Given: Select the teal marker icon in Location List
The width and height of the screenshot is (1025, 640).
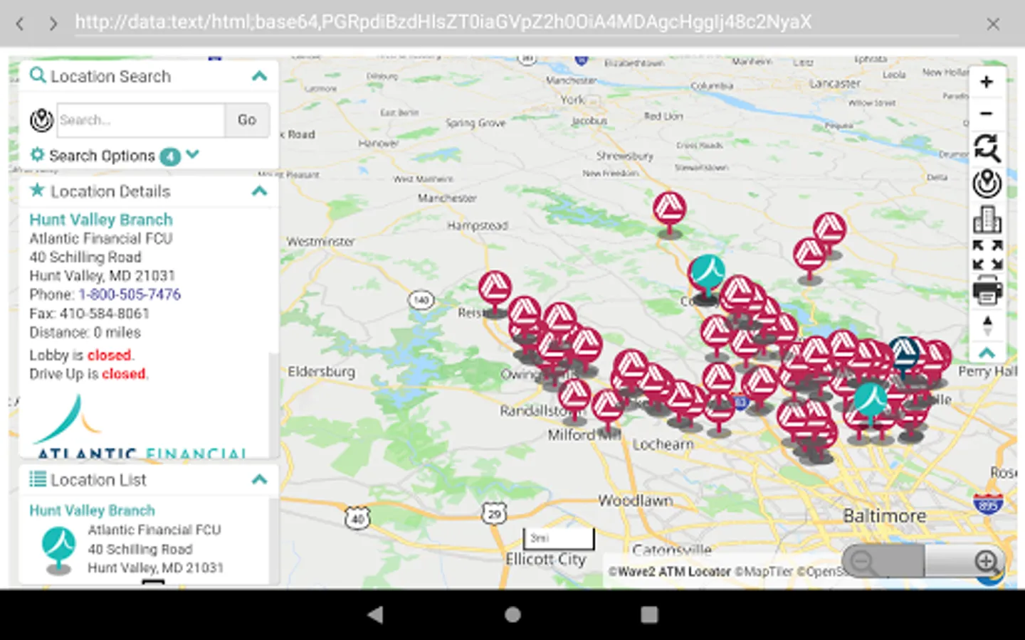Looking at the screenshot, I should click(58, 550).
